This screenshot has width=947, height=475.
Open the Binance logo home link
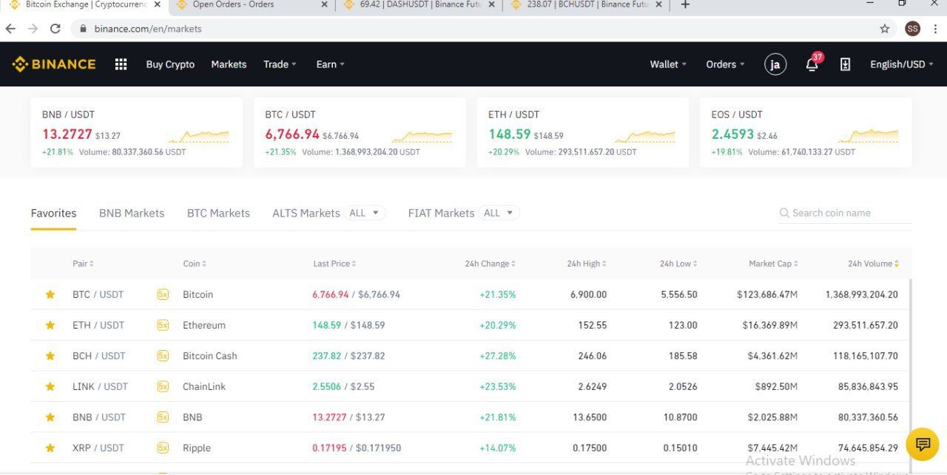[x=54, y=64]
